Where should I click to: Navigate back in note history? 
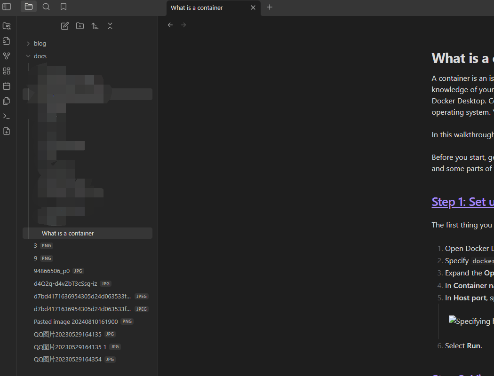(x=170, y=24)
